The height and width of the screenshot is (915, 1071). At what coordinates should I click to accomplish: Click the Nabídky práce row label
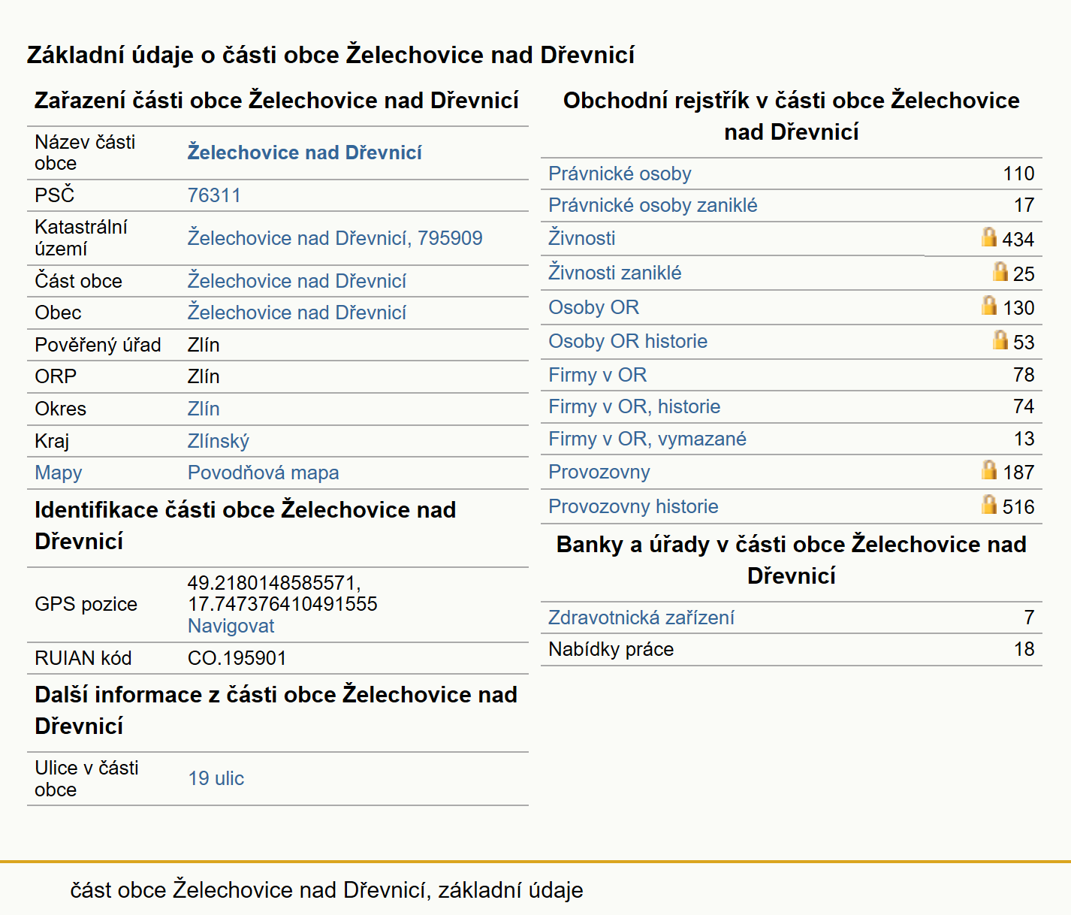coord(611,649)
